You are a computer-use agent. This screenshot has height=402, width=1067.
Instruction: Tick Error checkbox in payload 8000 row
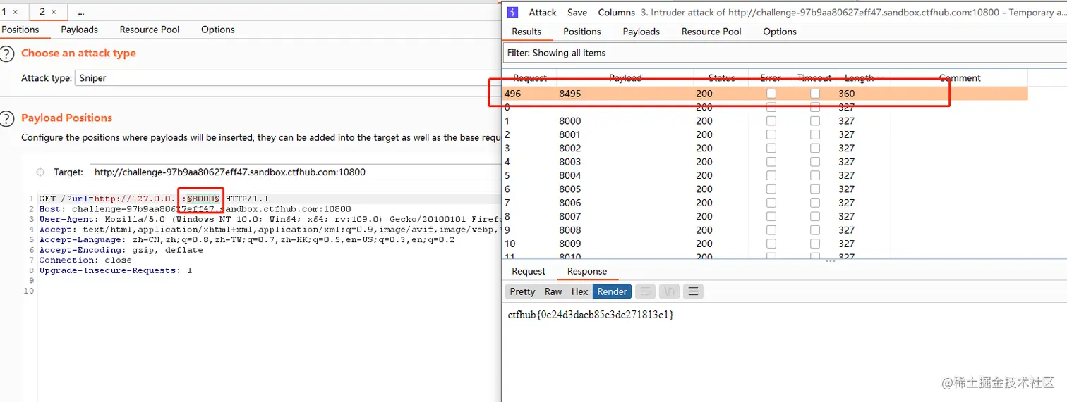click(x=771, y=121)
